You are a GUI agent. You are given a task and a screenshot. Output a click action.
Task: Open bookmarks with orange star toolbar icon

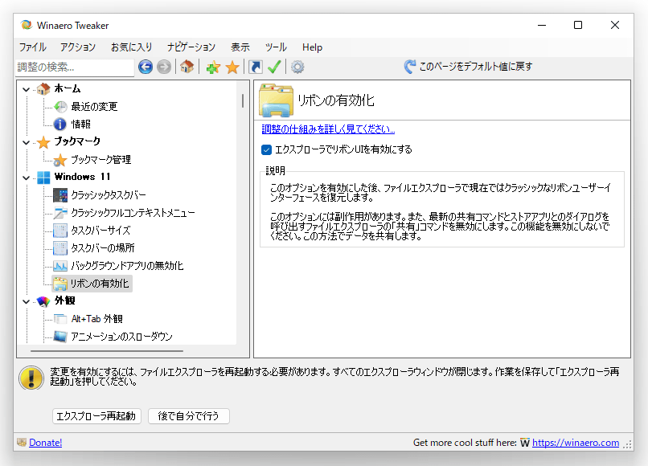tap(232, 67)
